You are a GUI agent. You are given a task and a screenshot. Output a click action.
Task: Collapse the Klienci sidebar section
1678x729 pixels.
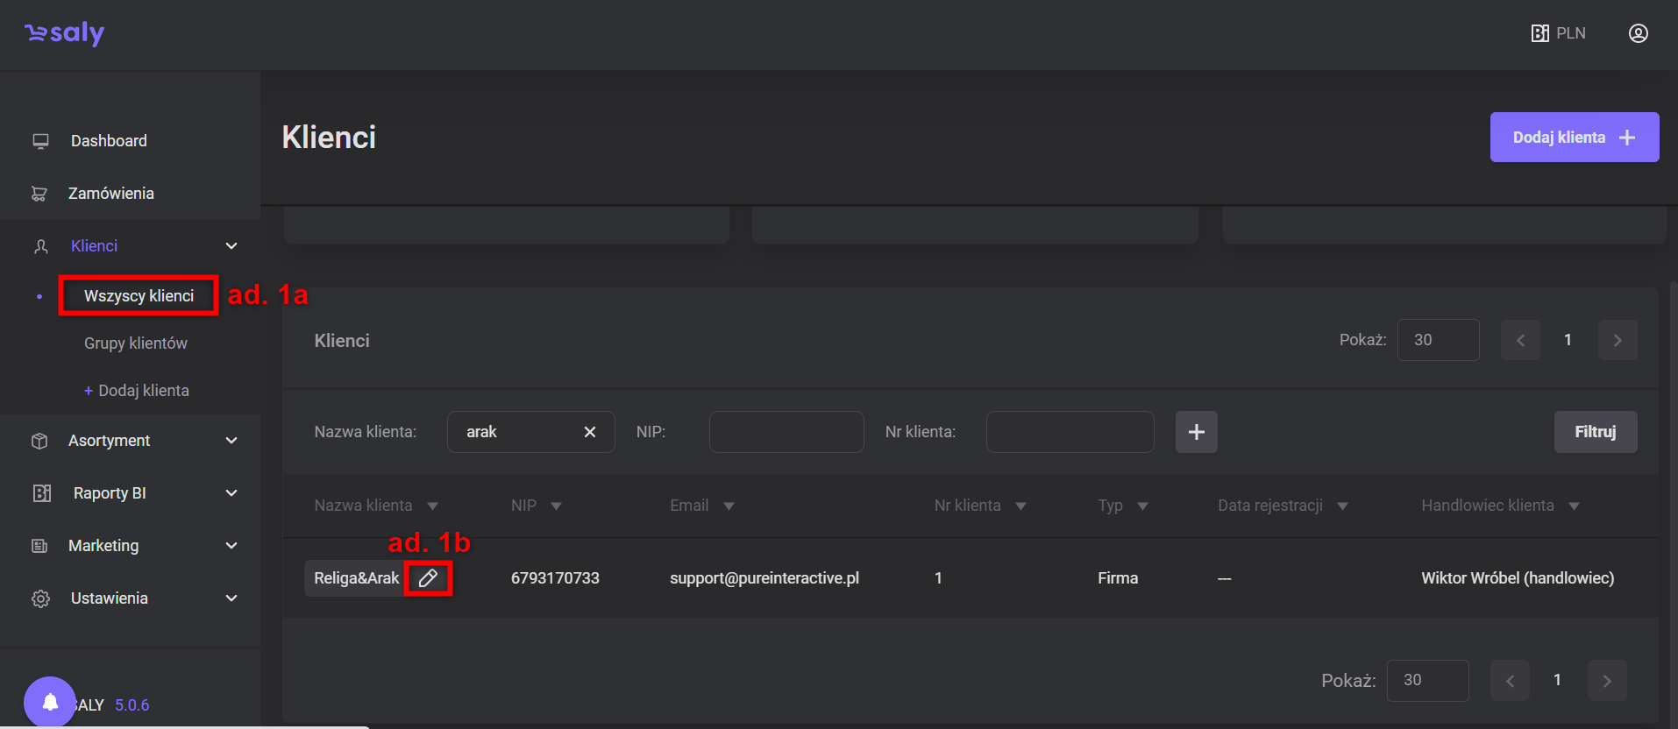point(231,246)
